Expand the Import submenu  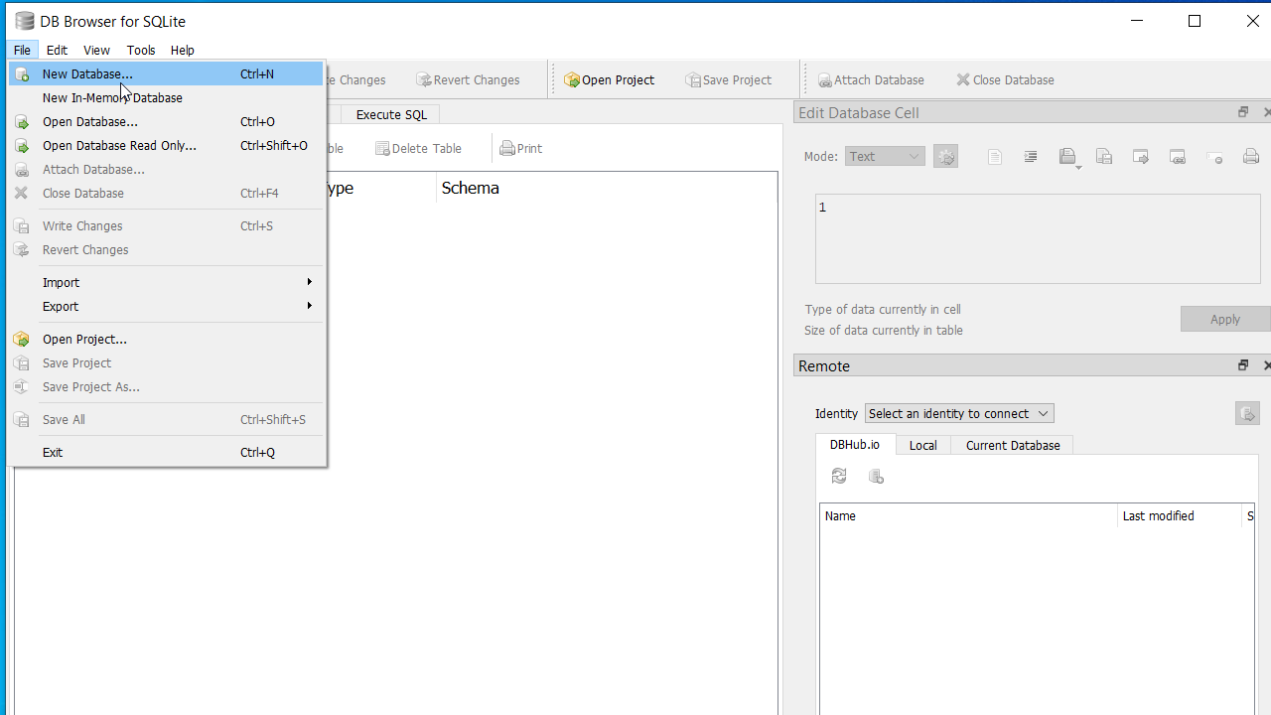pyautogui.click(x=166, y=282)
